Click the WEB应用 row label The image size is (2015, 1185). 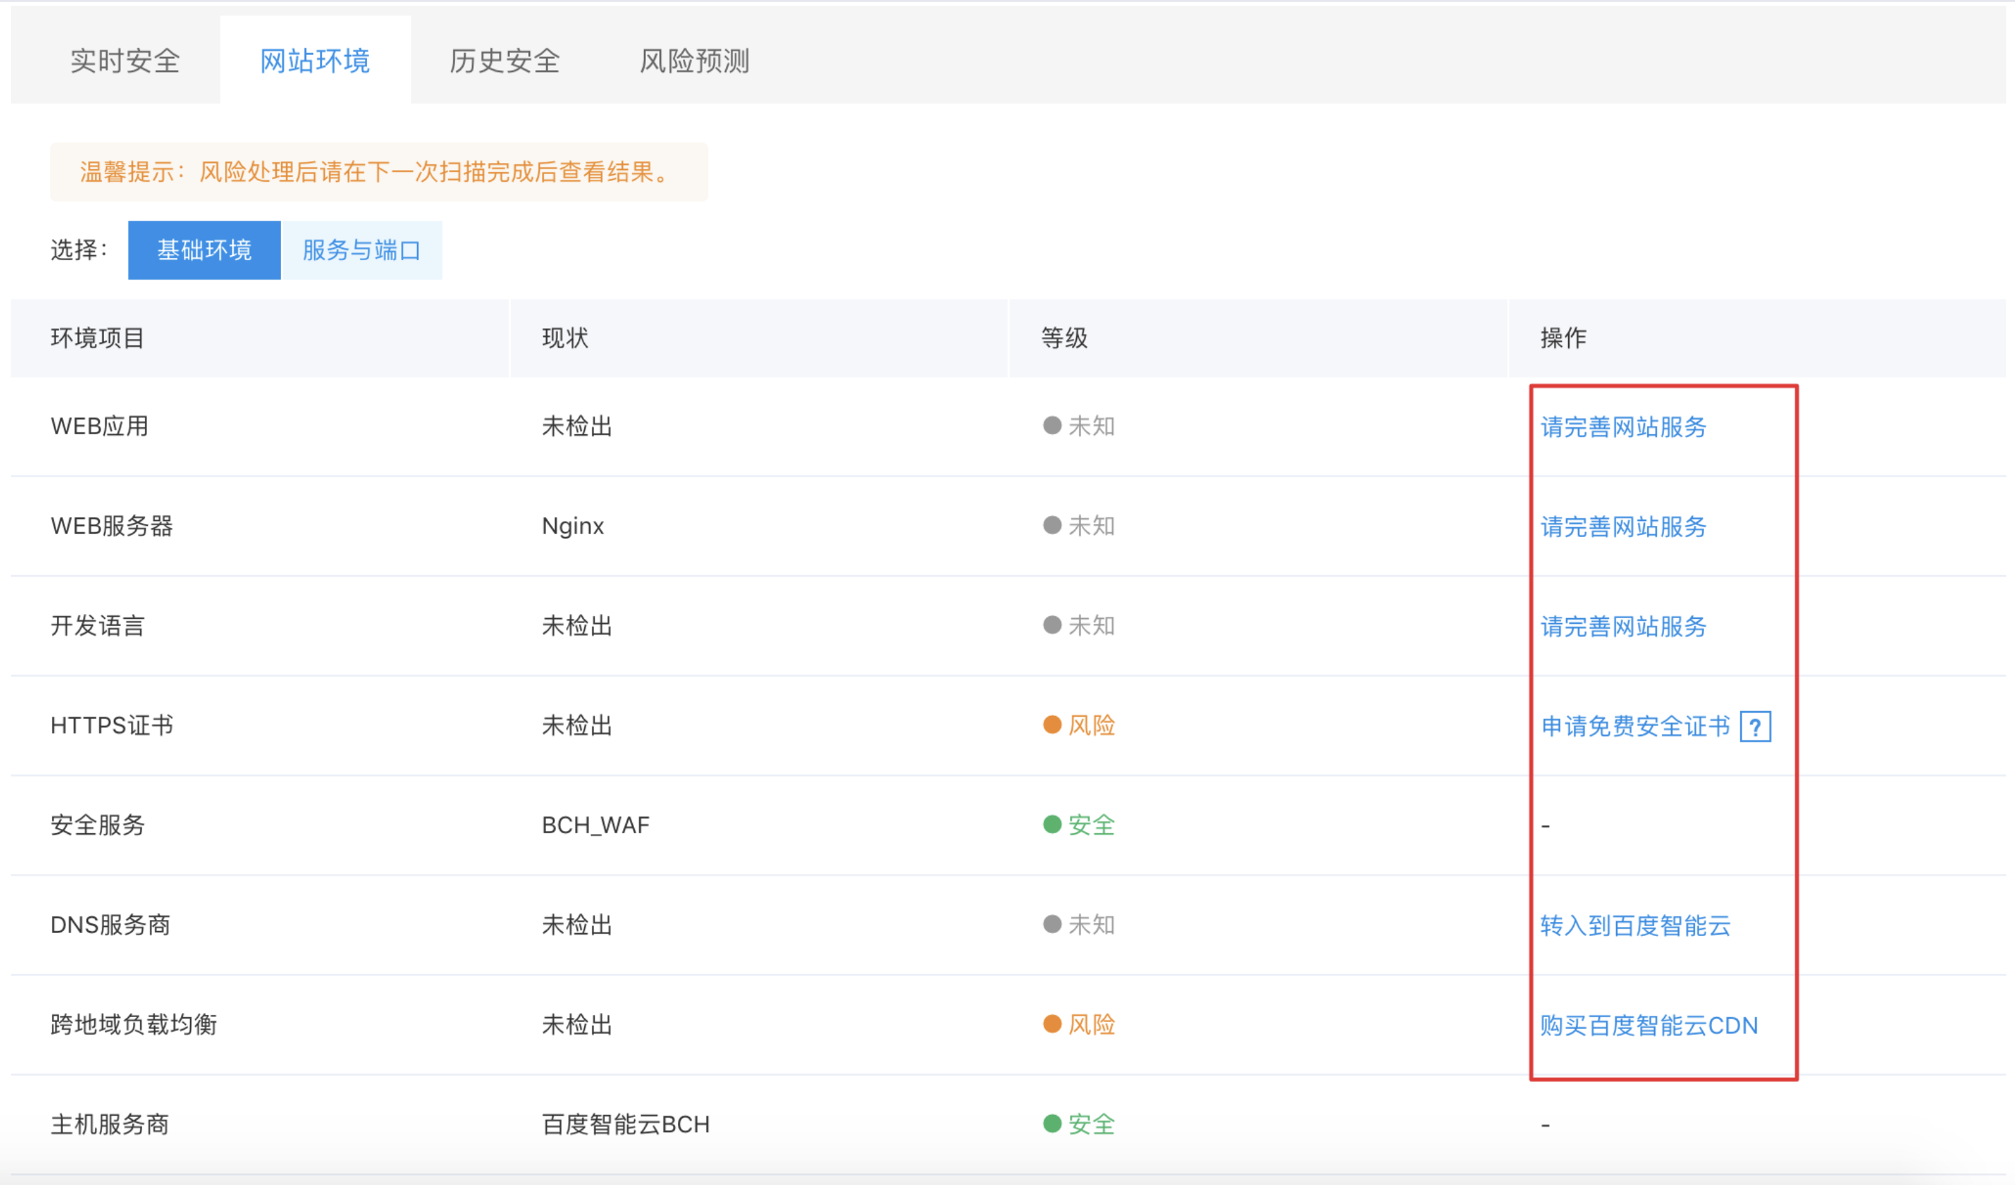(x=100, y=426)
